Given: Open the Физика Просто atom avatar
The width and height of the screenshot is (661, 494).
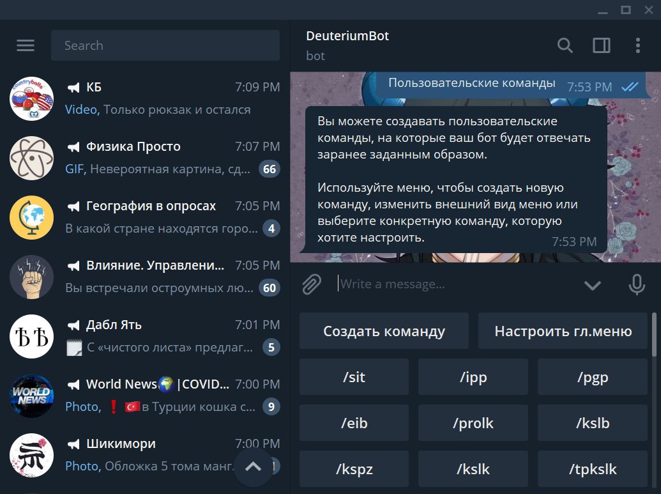Looking at the screenshot, I should (x=32, y=158).
